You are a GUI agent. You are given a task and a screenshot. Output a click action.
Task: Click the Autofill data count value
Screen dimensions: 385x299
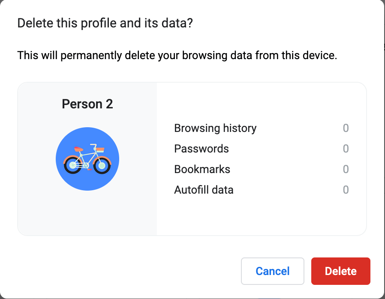point(346,190)
